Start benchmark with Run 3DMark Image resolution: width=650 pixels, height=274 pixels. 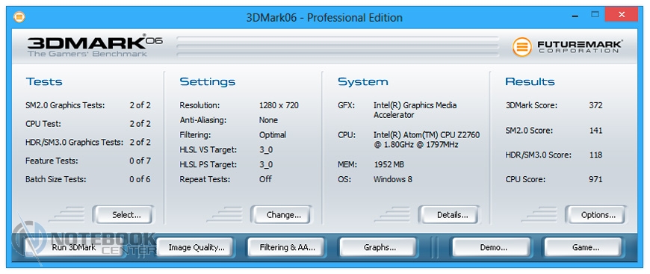[x=74, y=247]
